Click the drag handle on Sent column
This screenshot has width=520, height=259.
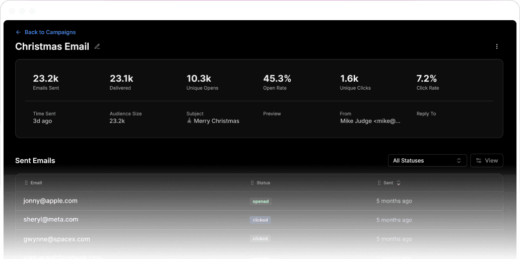point(379,183)
